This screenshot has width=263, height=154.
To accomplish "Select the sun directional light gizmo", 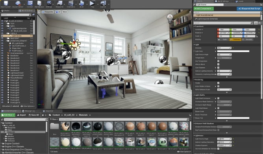I will tap(75, 44).
